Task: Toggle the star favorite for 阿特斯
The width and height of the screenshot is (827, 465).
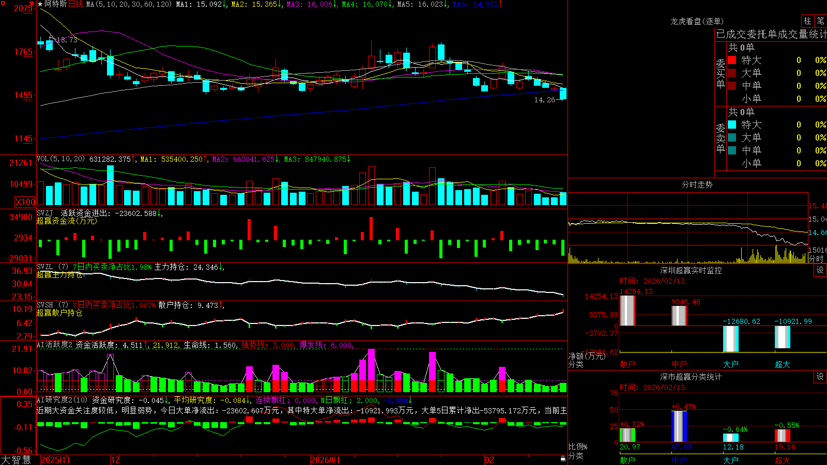Action: pos(40,4)
